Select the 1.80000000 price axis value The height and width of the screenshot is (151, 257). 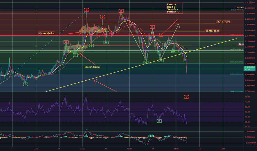click(x=250, y=86)
